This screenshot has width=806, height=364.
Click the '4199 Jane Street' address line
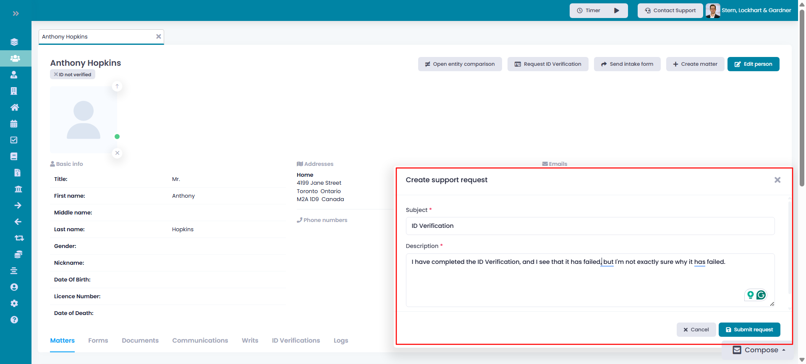[319, 183]
